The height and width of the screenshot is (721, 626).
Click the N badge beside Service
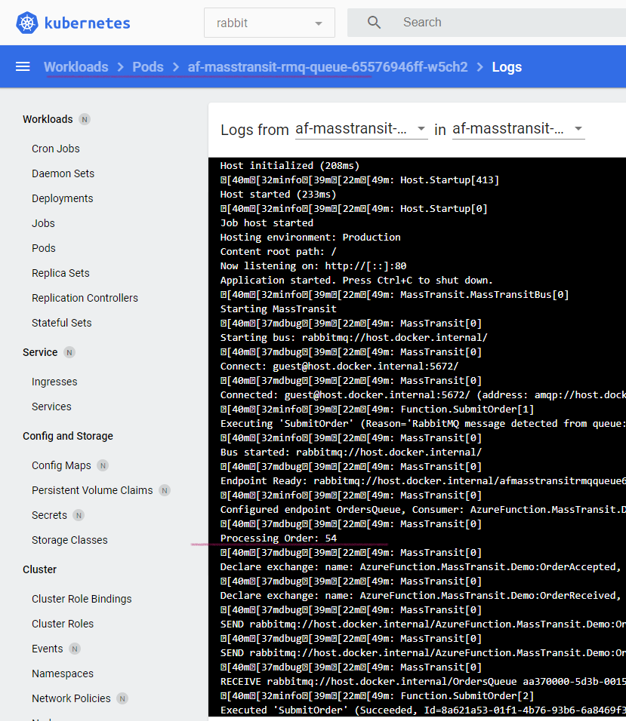69,353
